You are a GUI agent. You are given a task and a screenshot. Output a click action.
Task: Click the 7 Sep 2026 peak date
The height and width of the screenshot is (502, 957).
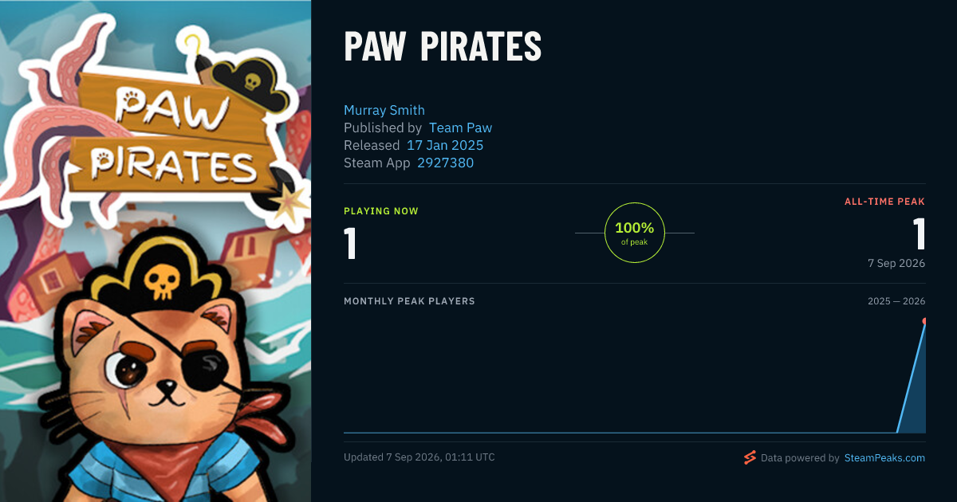pyautogui.click(x=896, y=263)
